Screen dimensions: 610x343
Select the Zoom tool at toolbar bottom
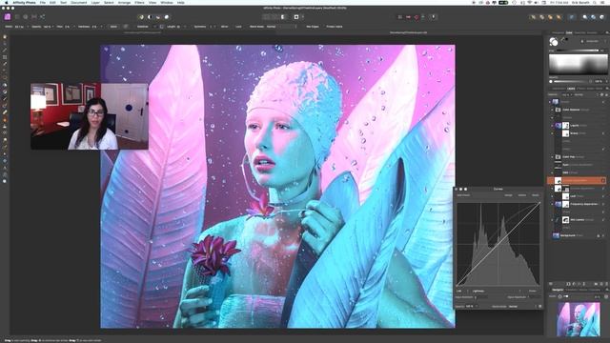[5, 181]
